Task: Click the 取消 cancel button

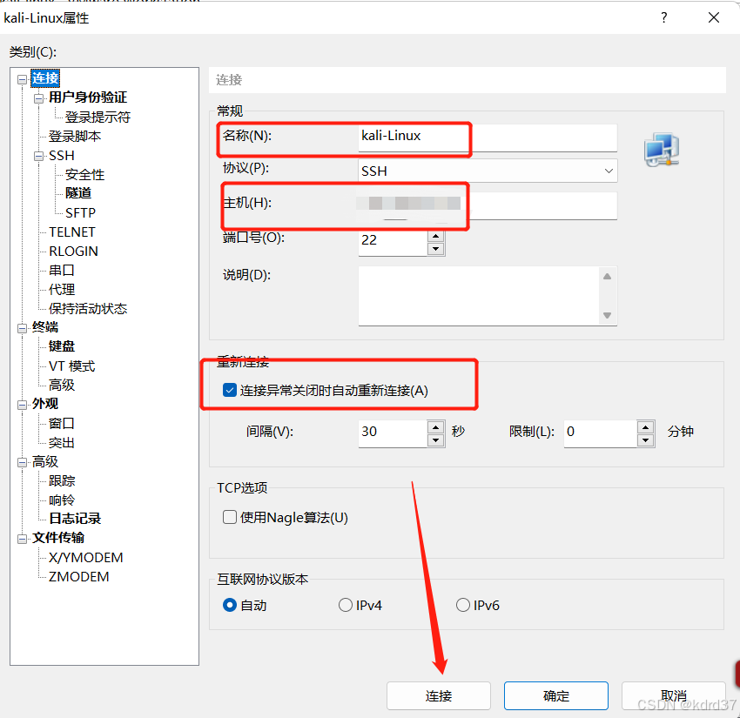Action: coord(674,695)
